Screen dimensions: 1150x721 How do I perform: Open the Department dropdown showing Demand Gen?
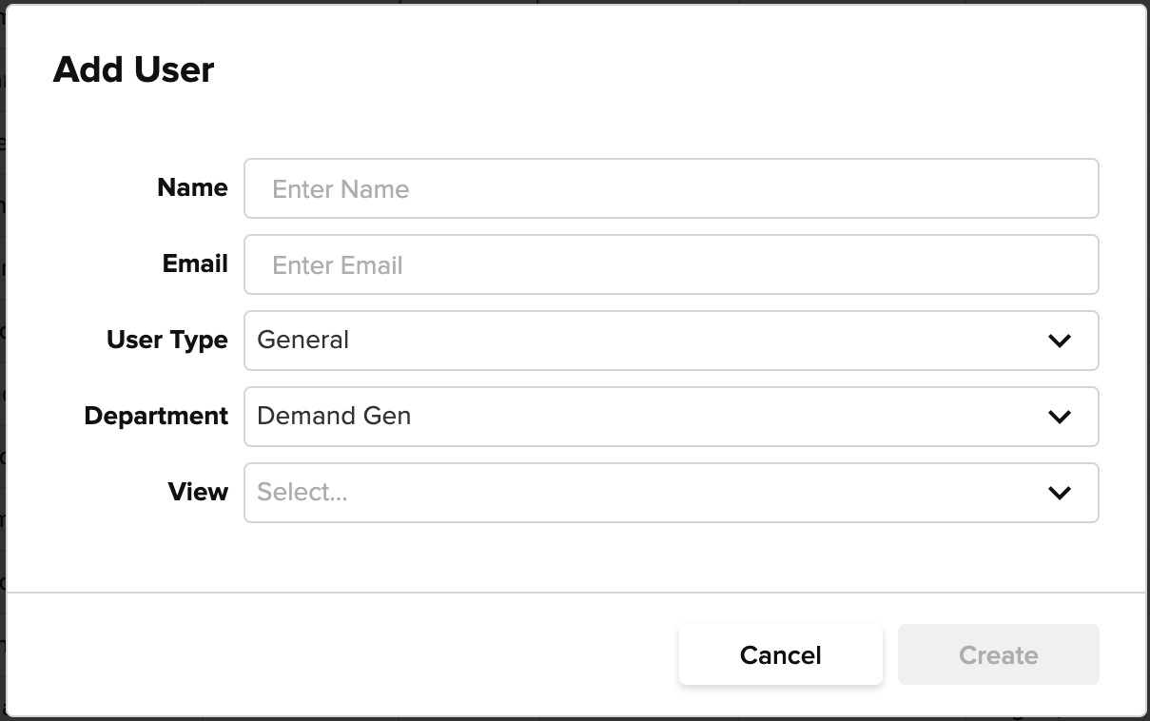pos(672,417)
